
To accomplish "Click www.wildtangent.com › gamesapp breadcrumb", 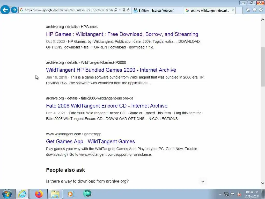I will [x=73, y=134].
